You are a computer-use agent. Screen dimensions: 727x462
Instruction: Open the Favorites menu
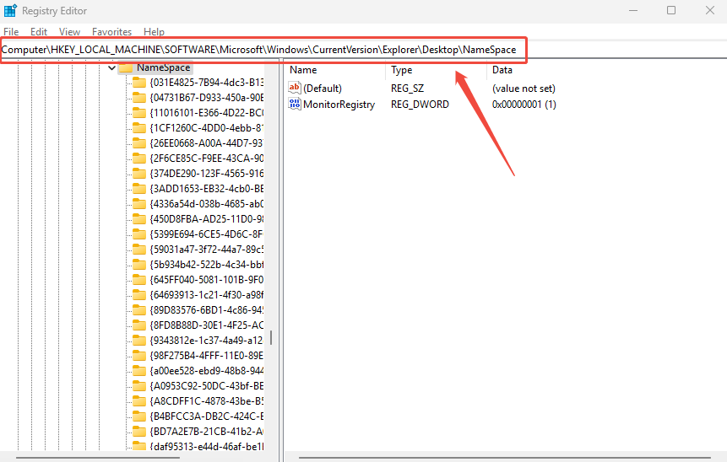coord(111,31)
